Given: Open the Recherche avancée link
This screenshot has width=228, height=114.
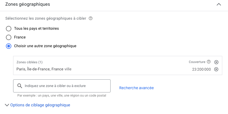Looking at the screenshot, I should [137, 88].
